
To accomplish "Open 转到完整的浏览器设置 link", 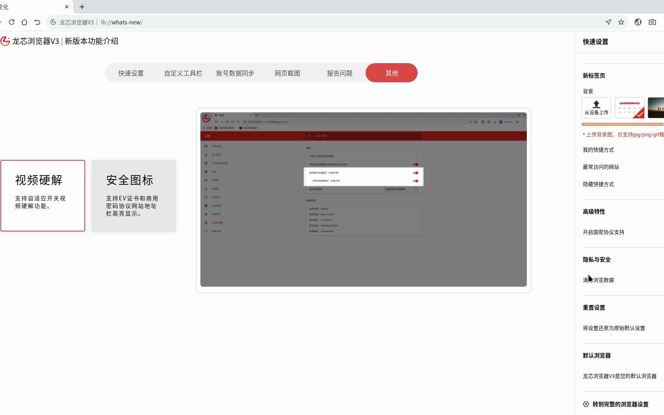I will click(x=620, y=404).
